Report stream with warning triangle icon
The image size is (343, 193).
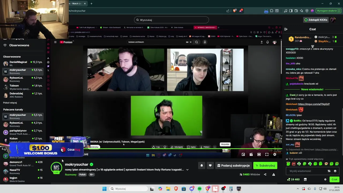coord(274,175)
